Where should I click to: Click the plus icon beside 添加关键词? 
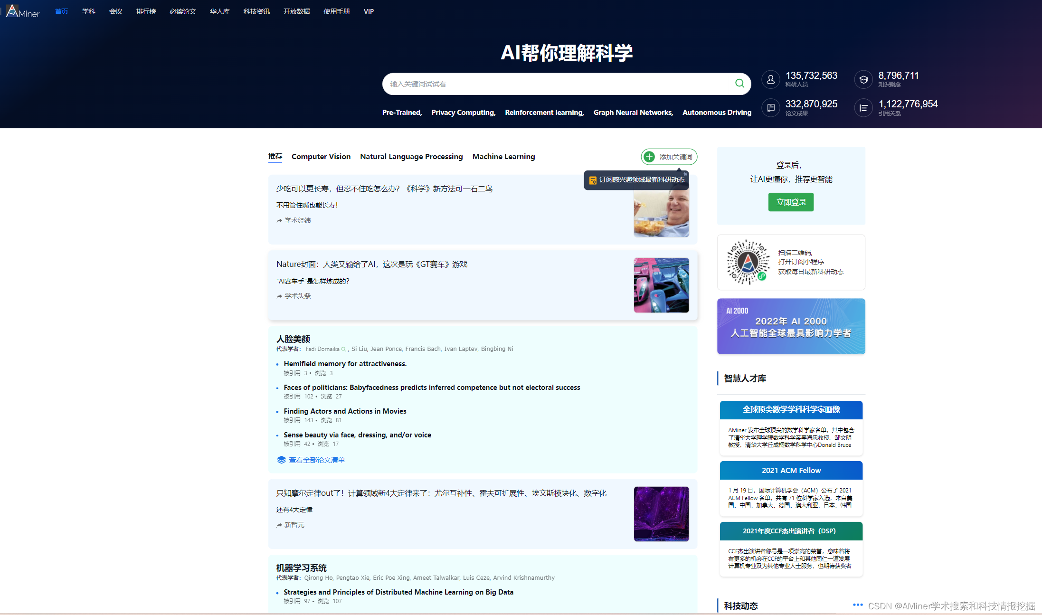point(649,157)
